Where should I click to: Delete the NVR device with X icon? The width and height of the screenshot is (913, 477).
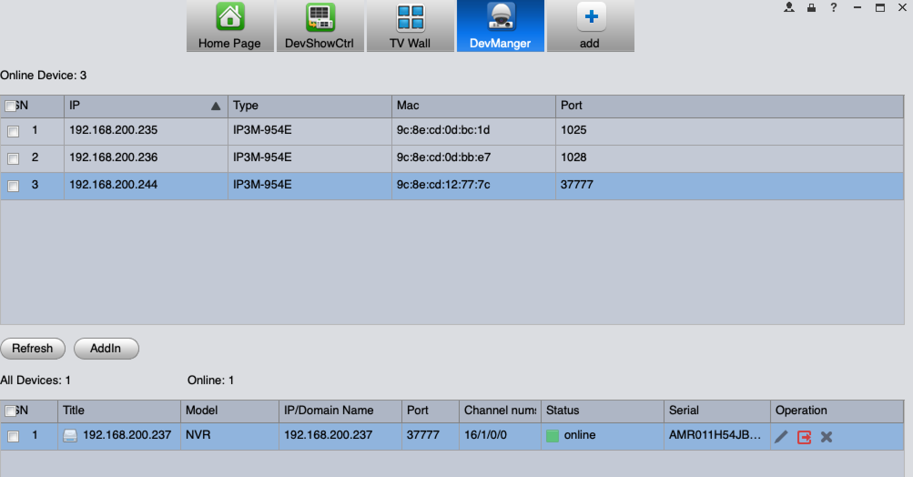coord(827,437)
